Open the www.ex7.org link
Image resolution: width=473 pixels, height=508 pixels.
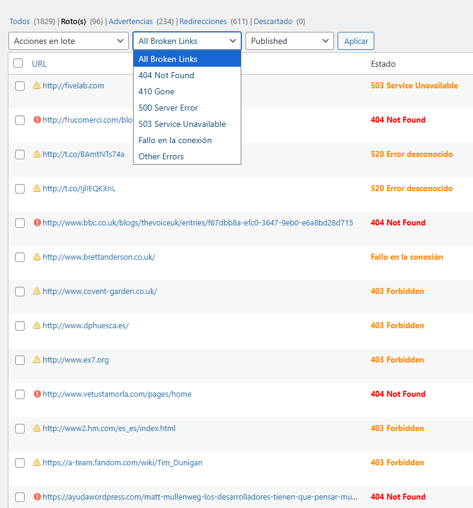tap(76, 360)
